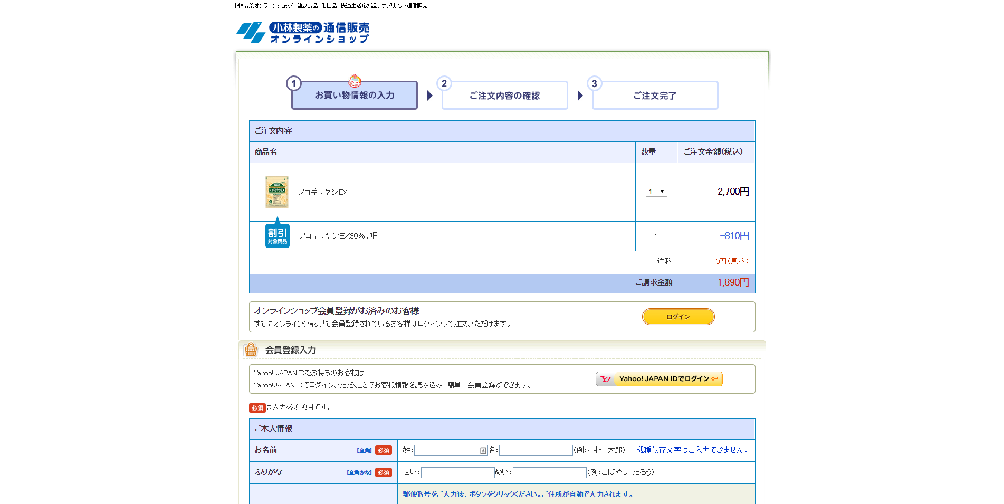The height and width of the screenshot is (504, 1004).
Task: Click step 1 お買い物情報の入力
Action: point(355,95)
